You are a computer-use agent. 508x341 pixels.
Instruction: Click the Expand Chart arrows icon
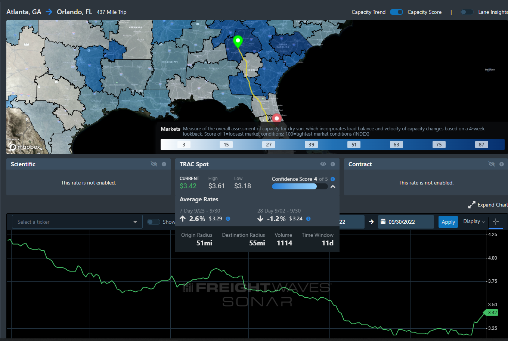tap(471, 205)
